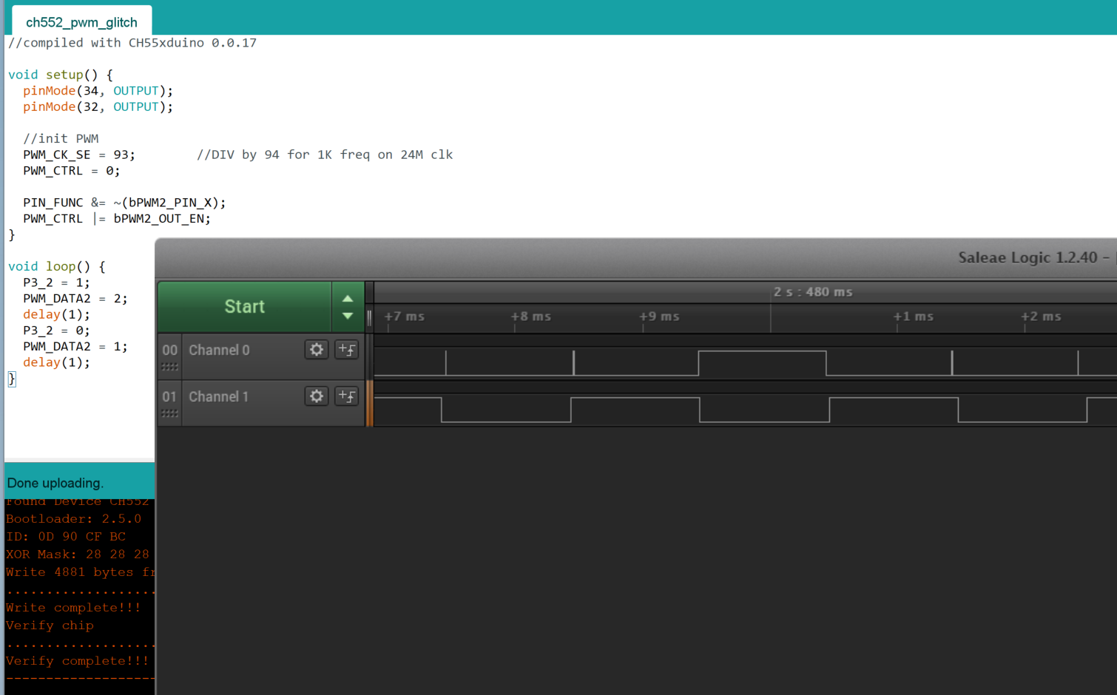Click 'pinMode(32, OUTPUT);' code line
This screenshot has height=695, width=1117.
[98, 107]
